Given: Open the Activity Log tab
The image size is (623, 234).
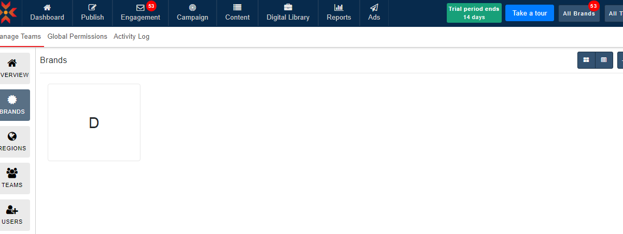Looking at the screenshot, I should coord(132,37).
